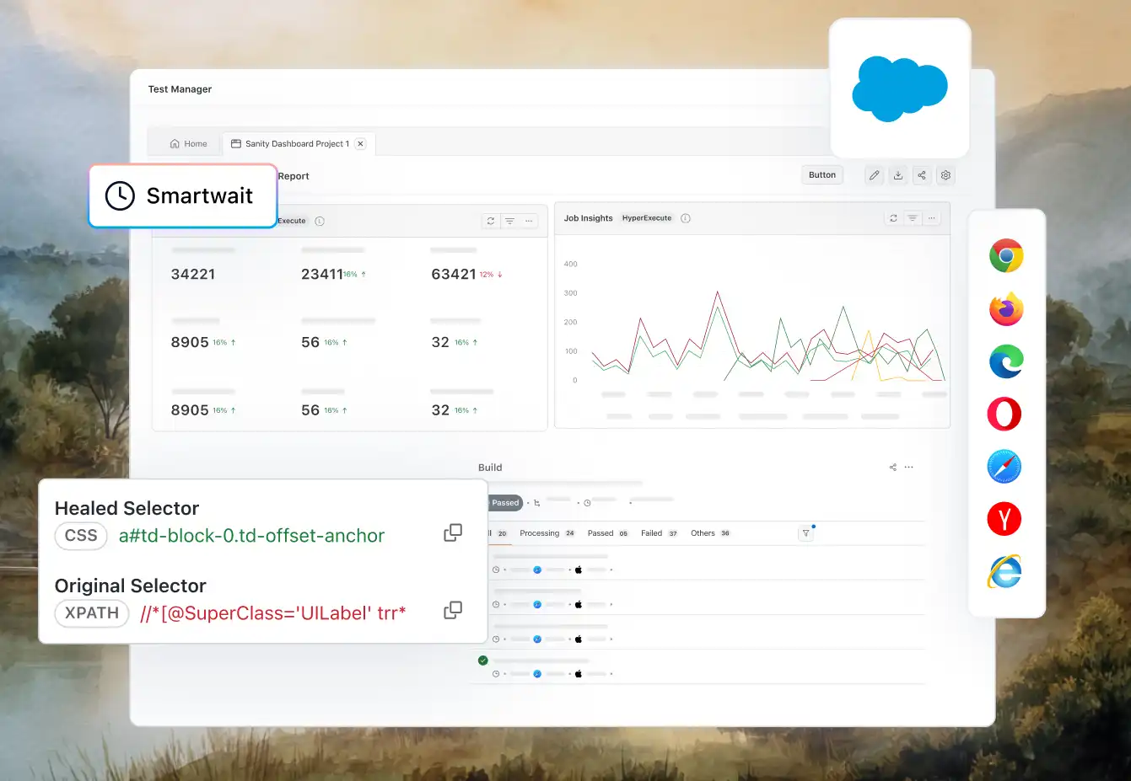Viewport: 1131px width, 781px height.
Task: Select the Firefox browser icon
Action: (x=1006, y=309)
